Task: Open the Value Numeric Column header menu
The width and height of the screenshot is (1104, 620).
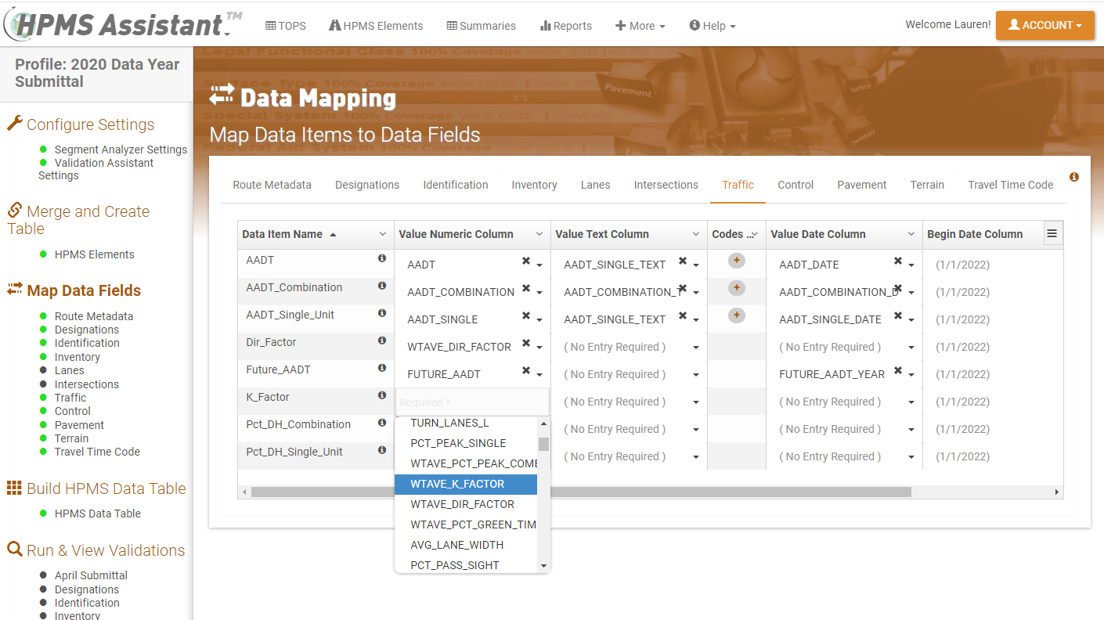Action: (539, 234)
